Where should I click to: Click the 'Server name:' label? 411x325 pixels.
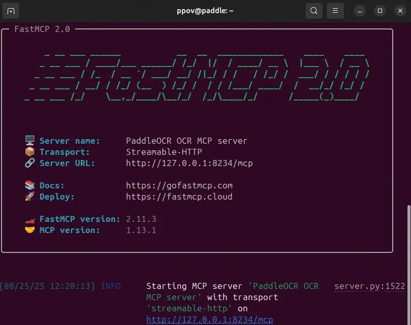(70, 141)
